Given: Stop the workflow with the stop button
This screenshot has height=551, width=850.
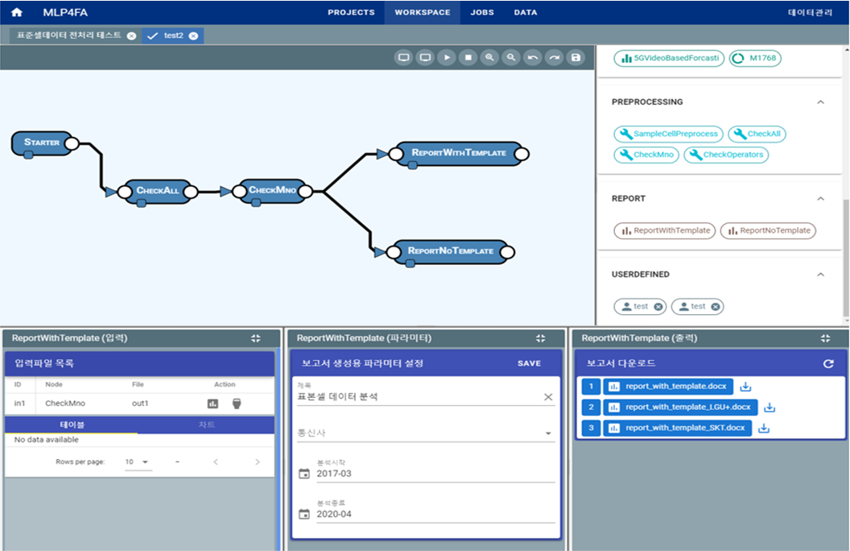Looking at the screenshot, I should coord(468,58).
